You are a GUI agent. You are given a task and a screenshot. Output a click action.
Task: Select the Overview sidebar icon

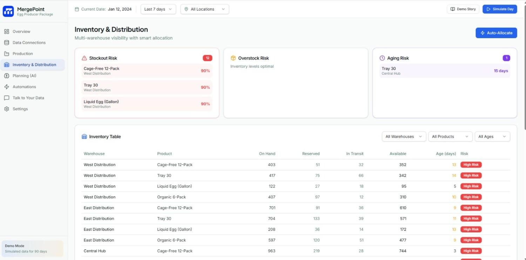[x=6, y=31]
